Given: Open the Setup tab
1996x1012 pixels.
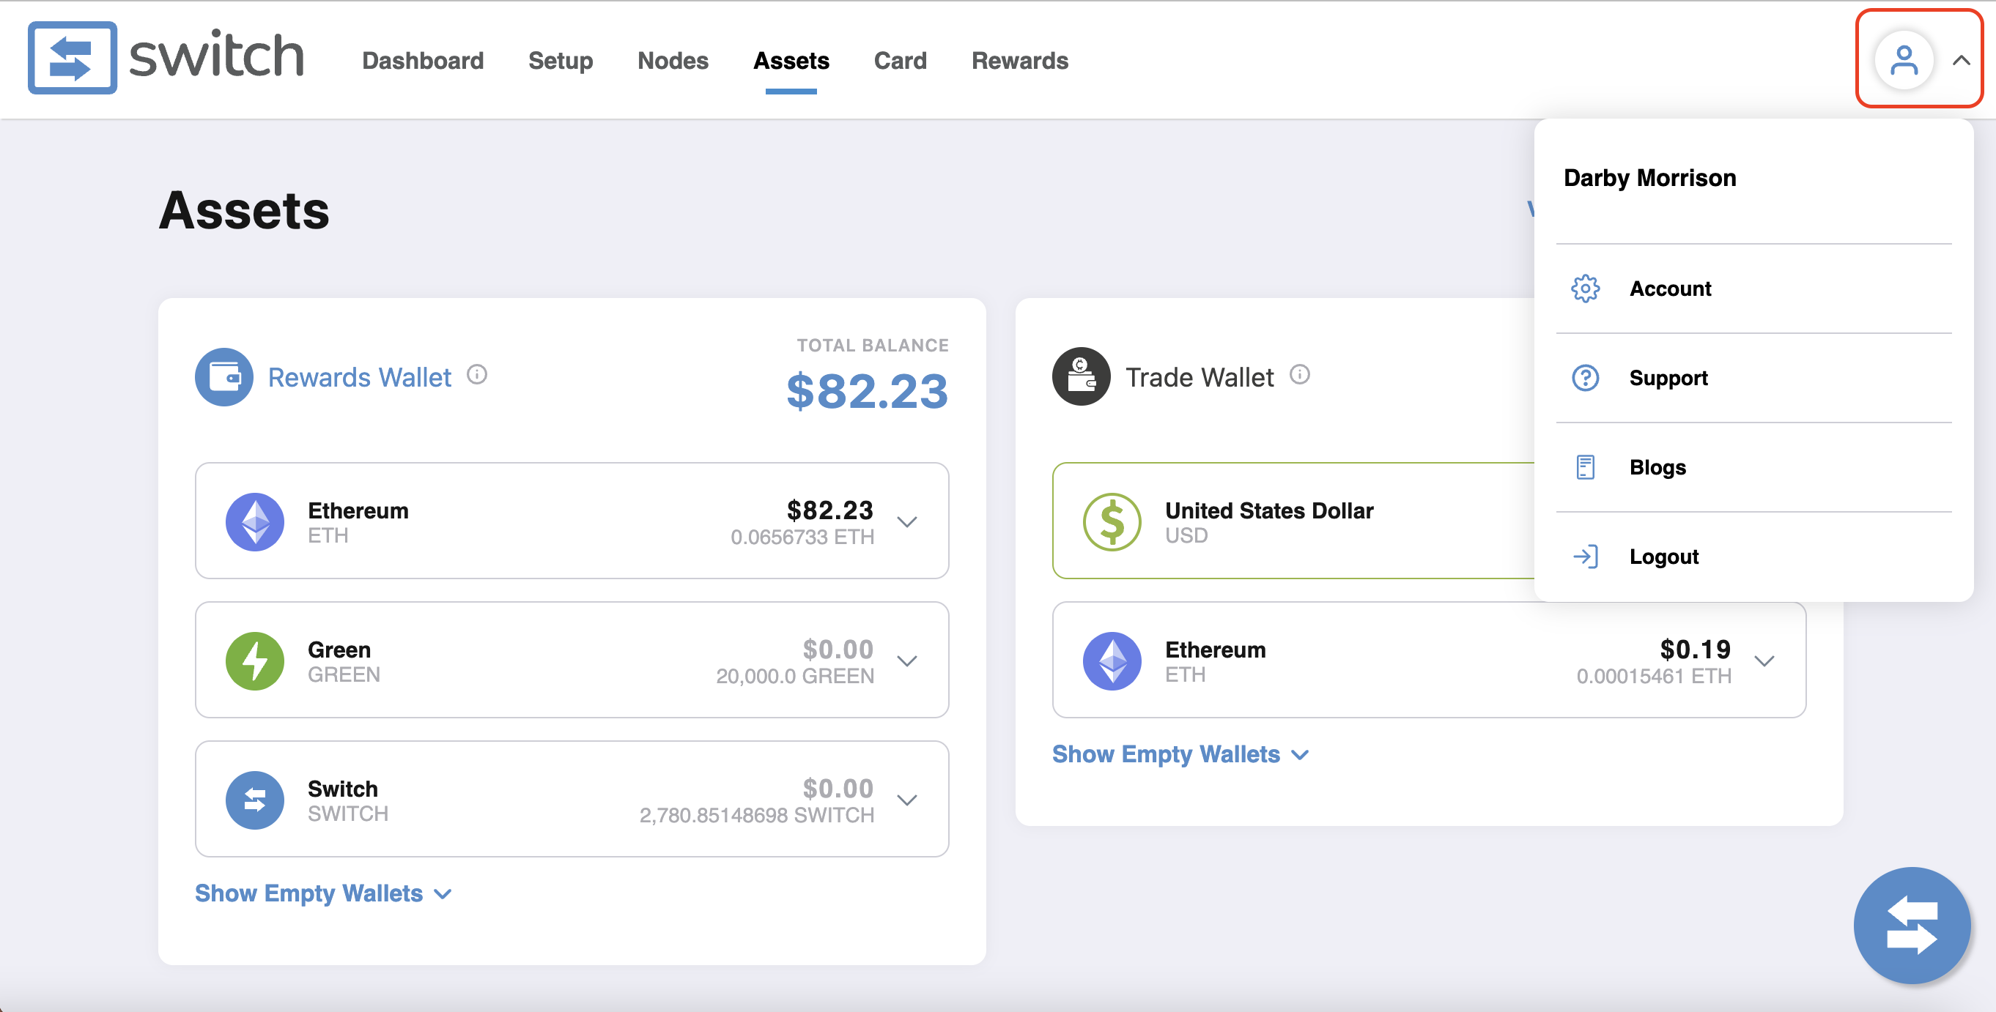Looking at the screenshot, I should point(561,60).
